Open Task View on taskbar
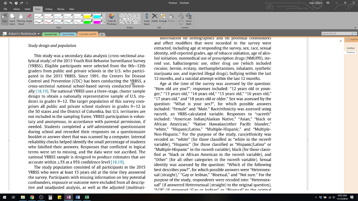 (x=13, y=197)
